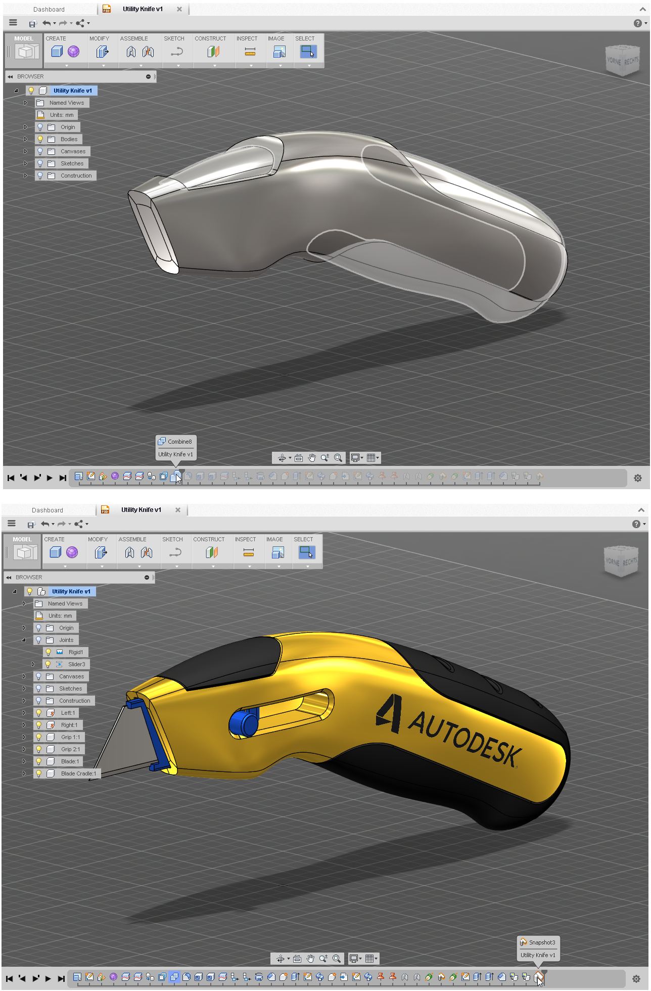Open the Dashboard tab in yellow knife window

pyautogui.click(x=48, y=510)
